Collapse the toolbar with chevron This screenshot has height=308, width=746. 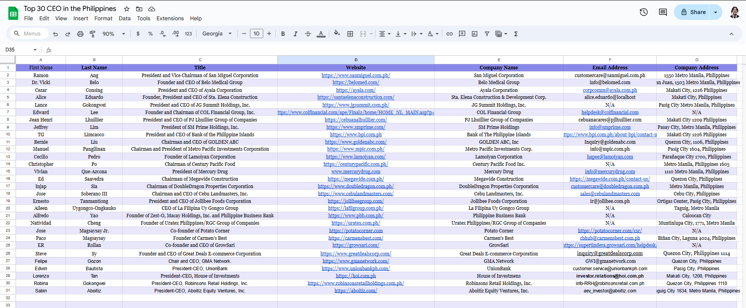pyautogui.click(x=732, y=34)
